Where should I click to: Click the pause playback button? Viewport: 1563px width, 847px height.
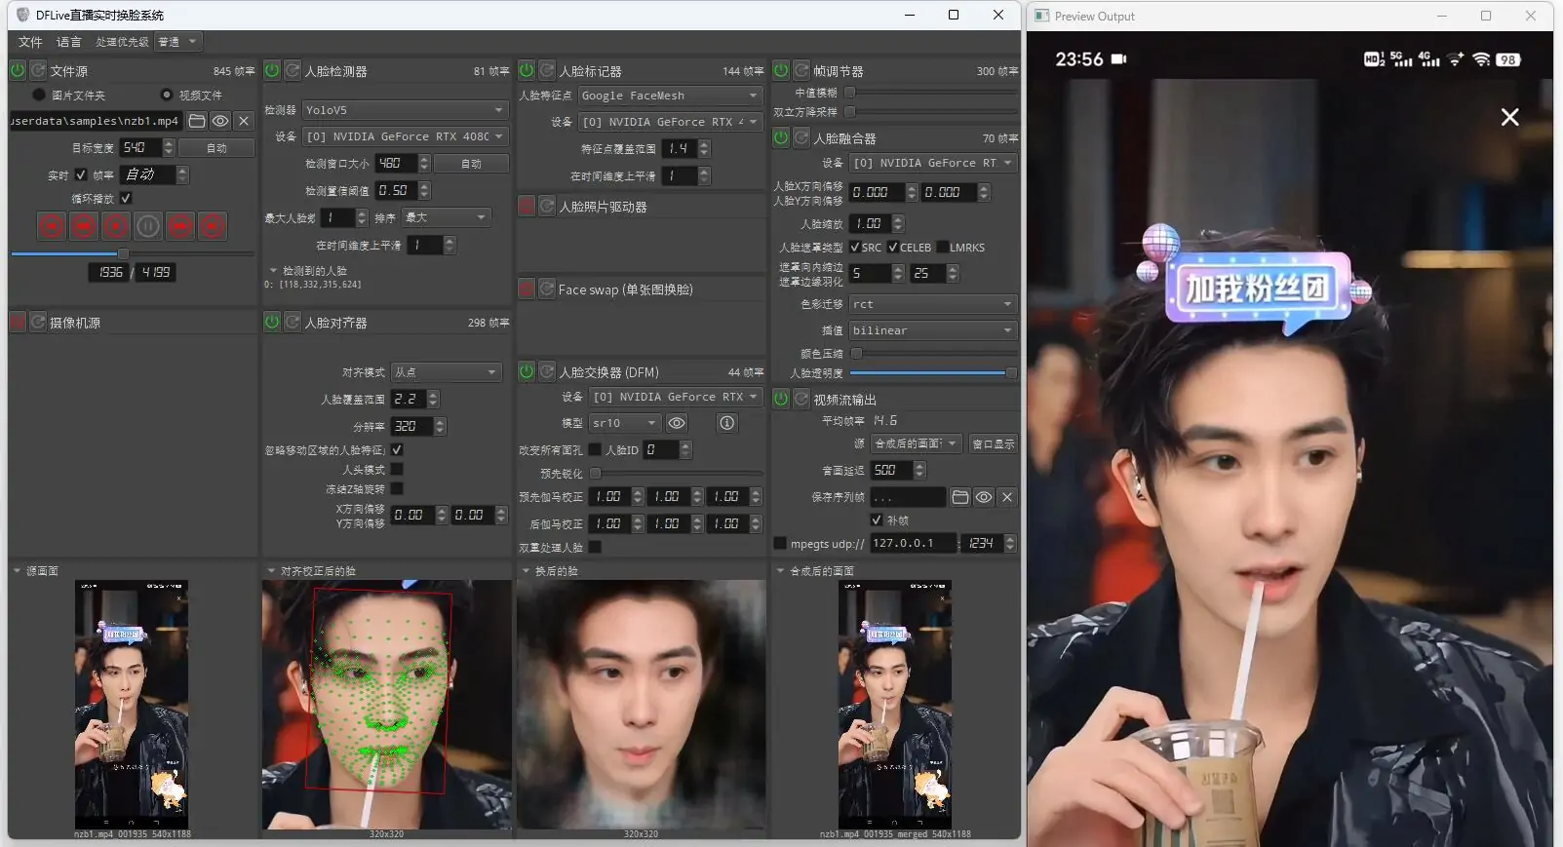click(148, 226)
